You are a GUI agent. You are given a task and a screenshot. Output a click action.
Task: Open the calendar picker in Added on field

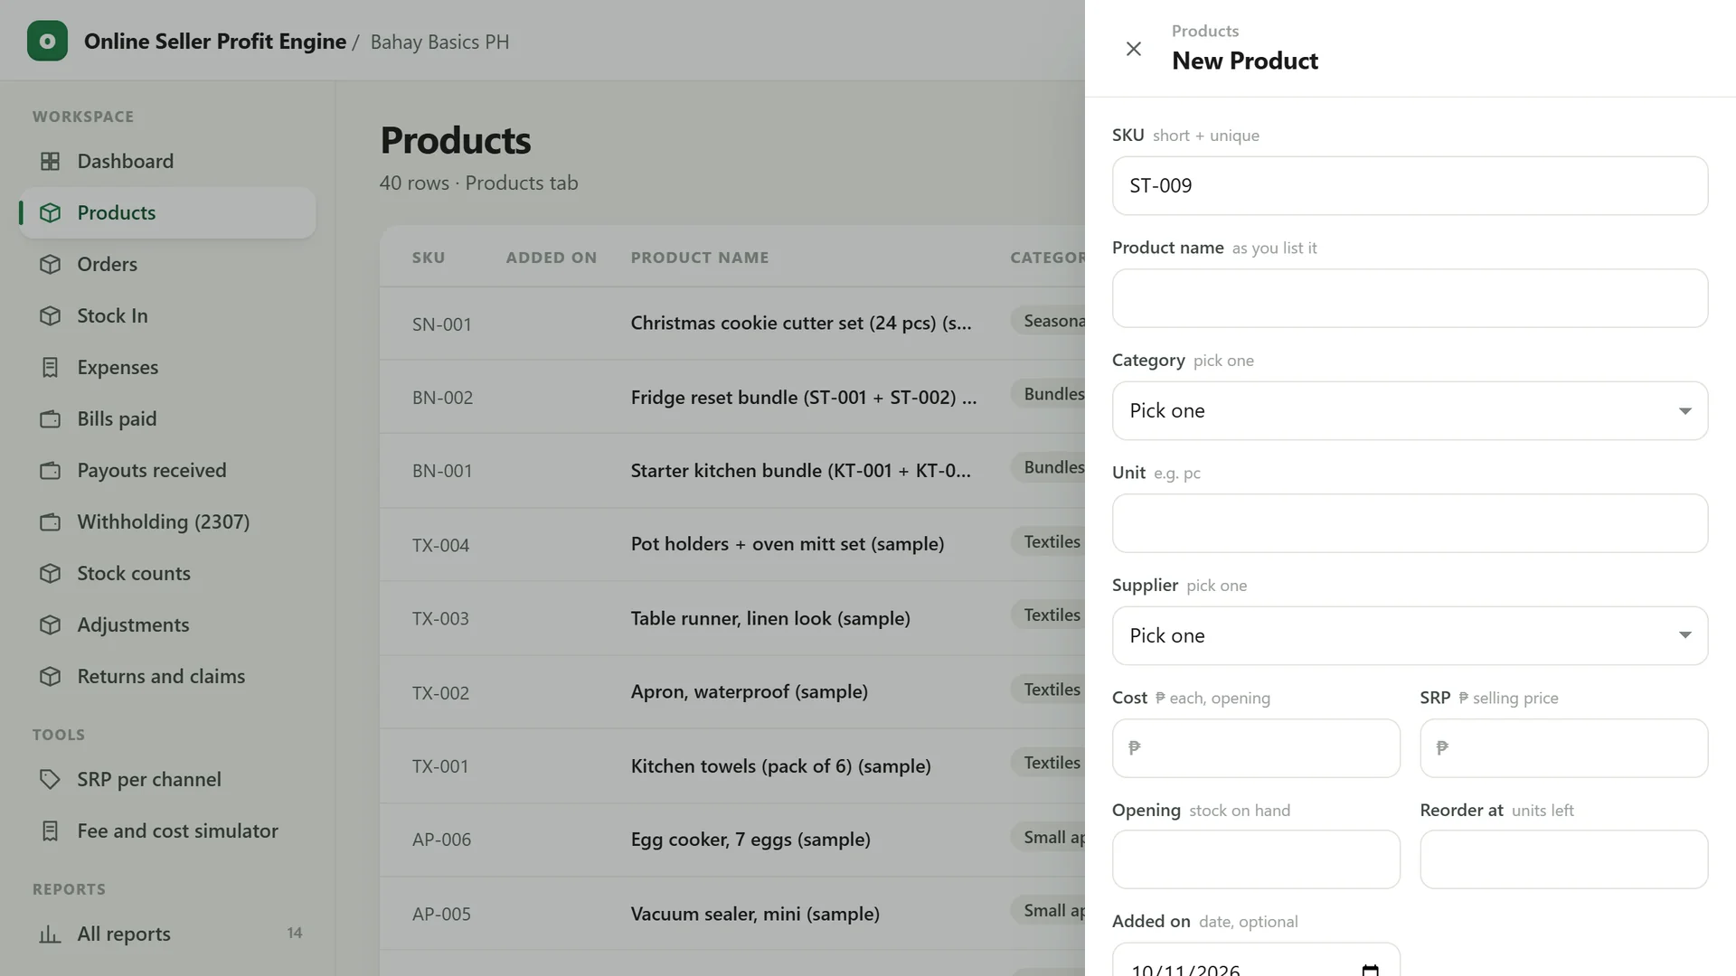click(1370, 970)
